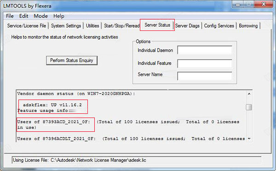Image resolution: width=276 pixels, height=171 pixels.
Task: Click scroll down arrow in status output
Action: click(x=249, y=139)
